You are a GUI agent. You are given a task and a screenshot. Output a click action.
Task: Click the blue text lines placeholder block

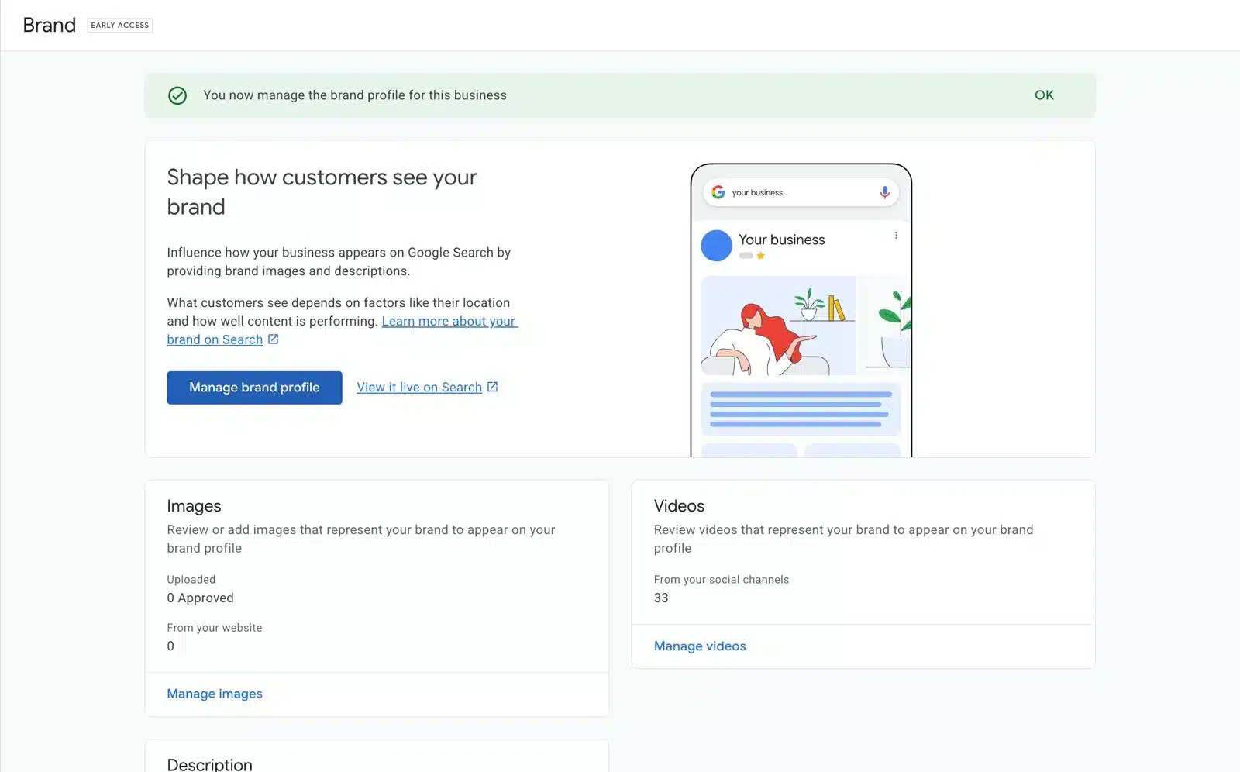tap(801, 409)
